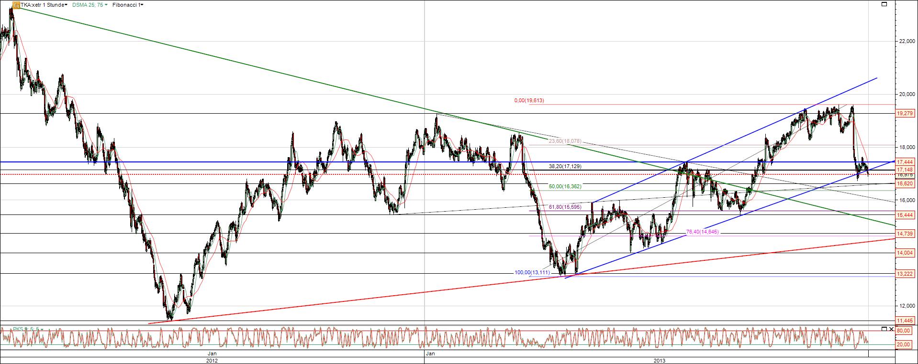Click the 80,00 oscillator upper threshold label
The width and height of the screenshot is (918, 364).
pos(904,331)
